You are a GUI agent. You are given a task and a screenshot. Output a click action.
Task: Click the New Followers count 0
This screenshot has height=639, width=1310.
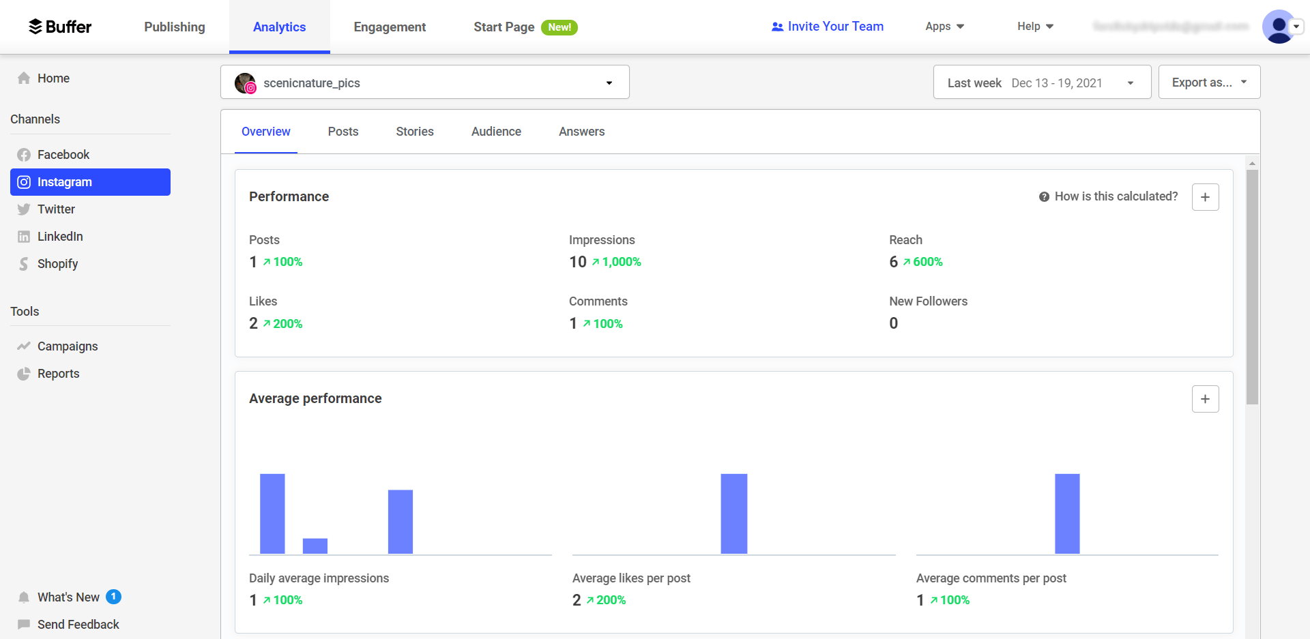click(x=894, y=323)
